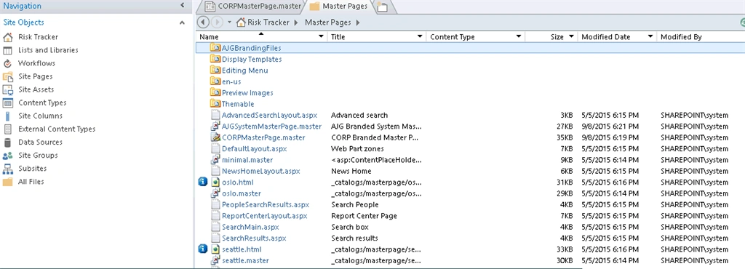The width and height of the screenshot is (745, 269).
Task: Select the AJGBrandingFiles folder icon
Action: pos(215,48)
